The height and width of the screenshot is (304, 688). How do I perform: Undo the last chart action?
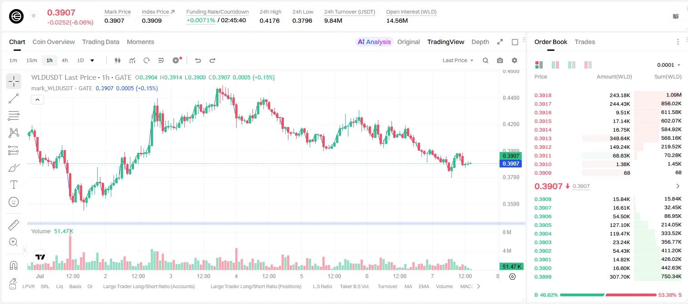(198, 60)
